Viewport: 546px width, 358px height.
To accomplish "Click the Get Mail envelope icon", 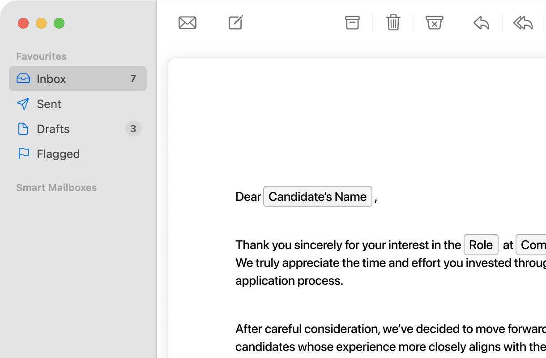I will click(x=188, y=23).
